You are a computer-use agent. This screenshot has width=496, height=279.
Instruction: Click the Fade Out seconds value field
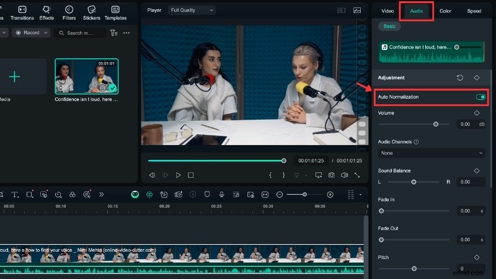(x=471, y=240)
